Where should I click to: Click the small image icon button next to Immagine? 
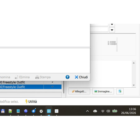point(120,91)
